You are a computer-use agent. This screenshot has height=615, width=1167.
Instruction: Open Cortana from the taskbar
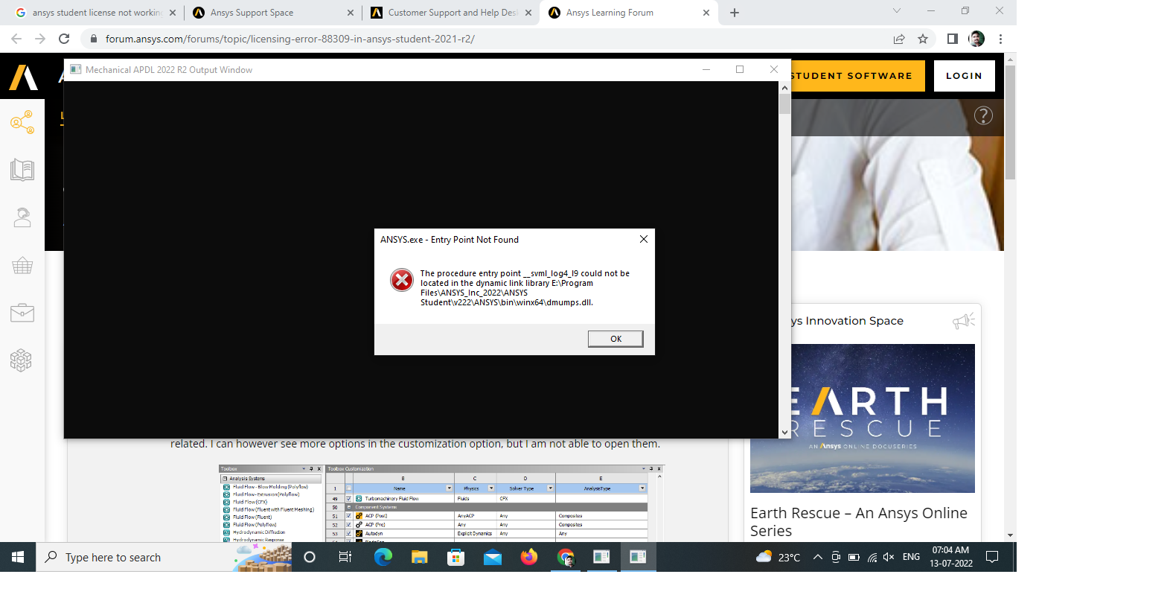click(310, 557)
